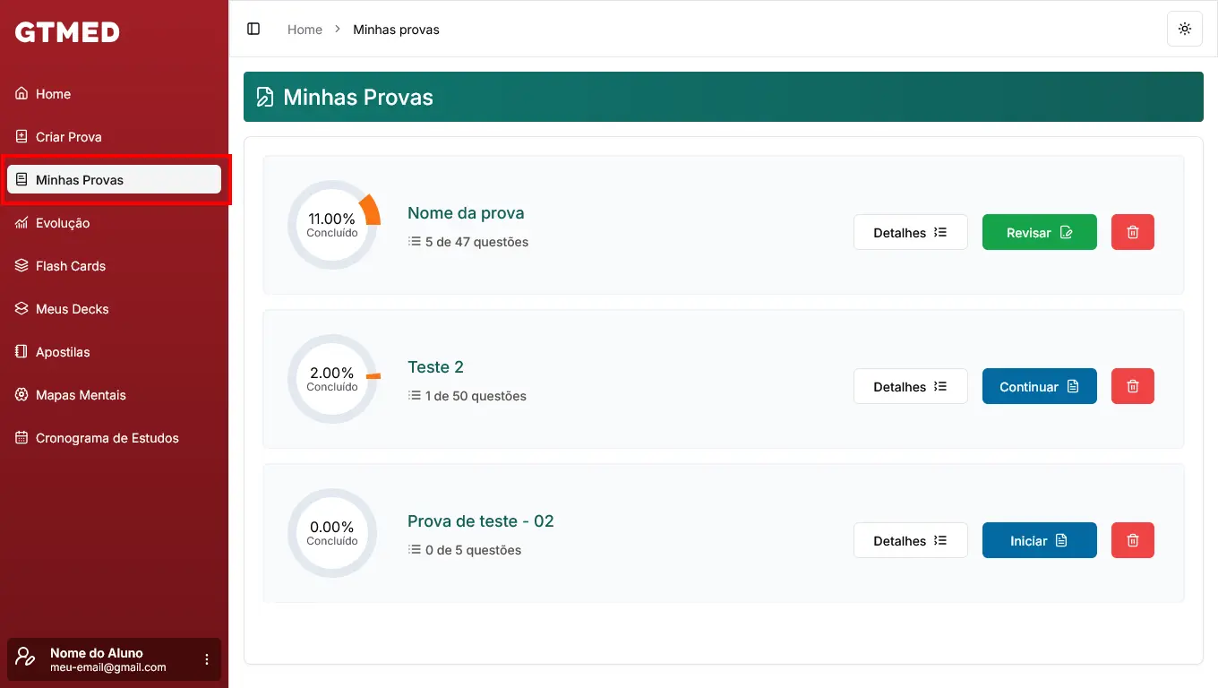Expand Detalhes for Teste 2
Viewport: 1218px width, 688px height.
point(910,386)
